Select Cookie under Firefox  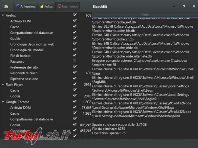[15, 39]
